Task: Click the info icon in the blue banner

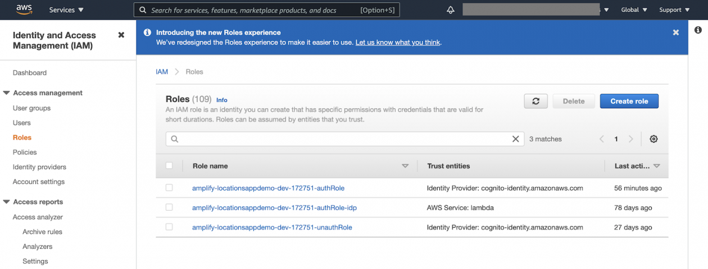Action: (147, 33)
